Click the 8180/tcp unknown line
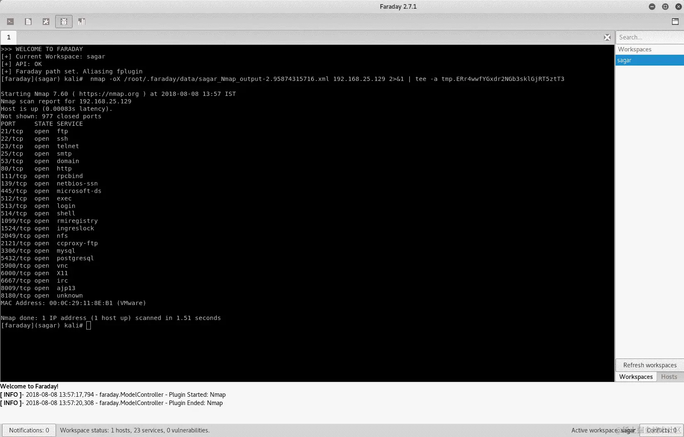Screen dimensions: 684x437 41,295
